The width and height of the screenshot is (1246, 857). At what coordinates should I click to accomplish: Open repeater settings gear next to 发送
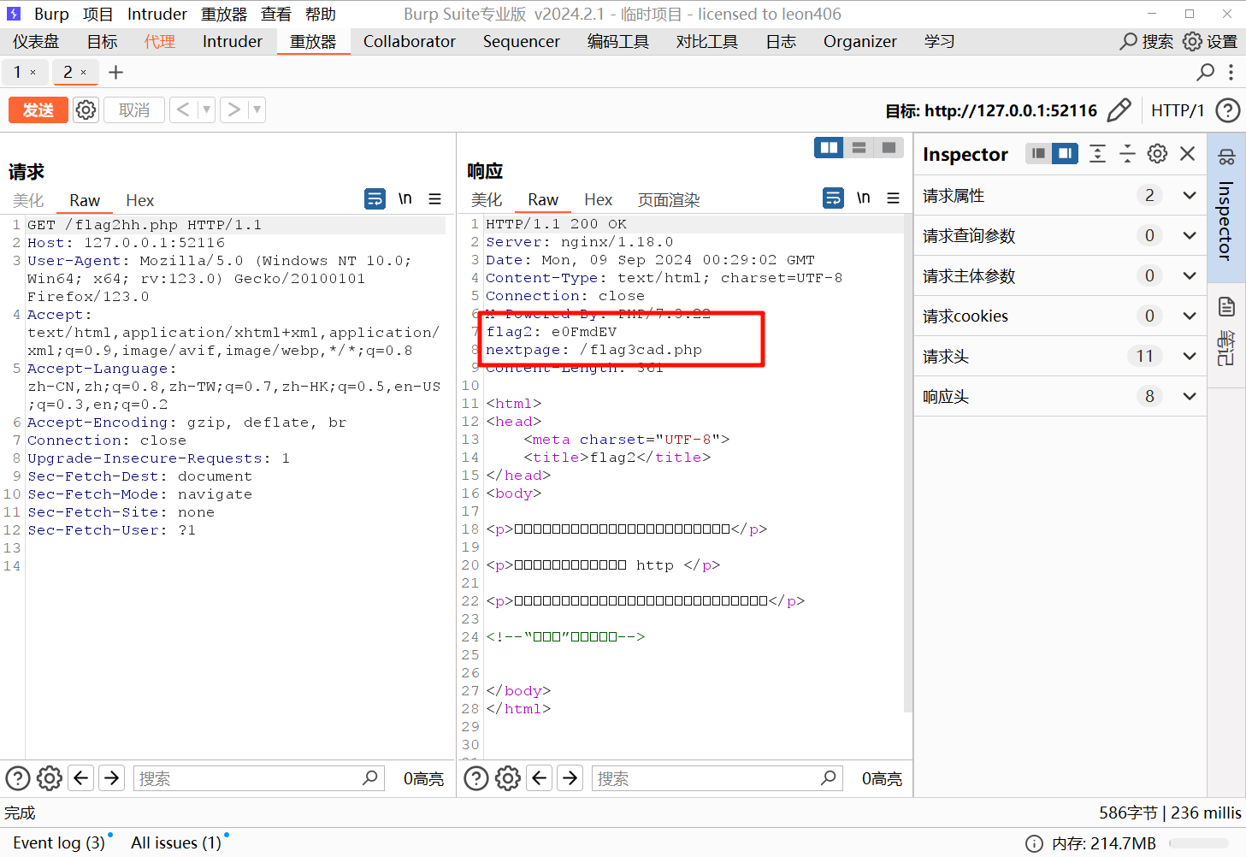(86, 109)
